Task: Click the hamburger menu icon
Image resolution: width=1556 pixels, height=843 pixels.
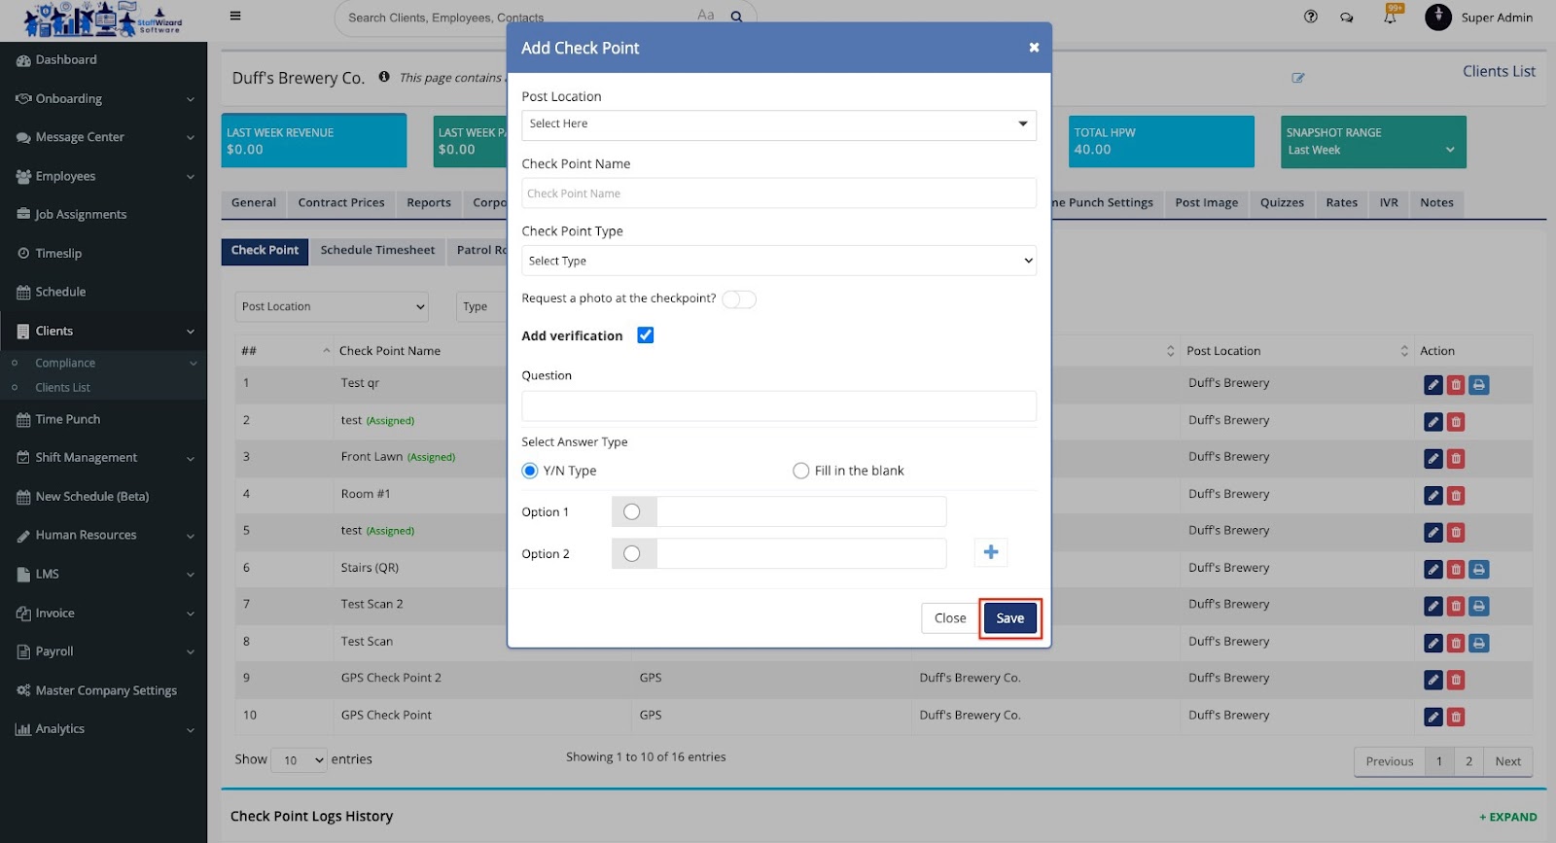Action: click(x=235, y=16)
